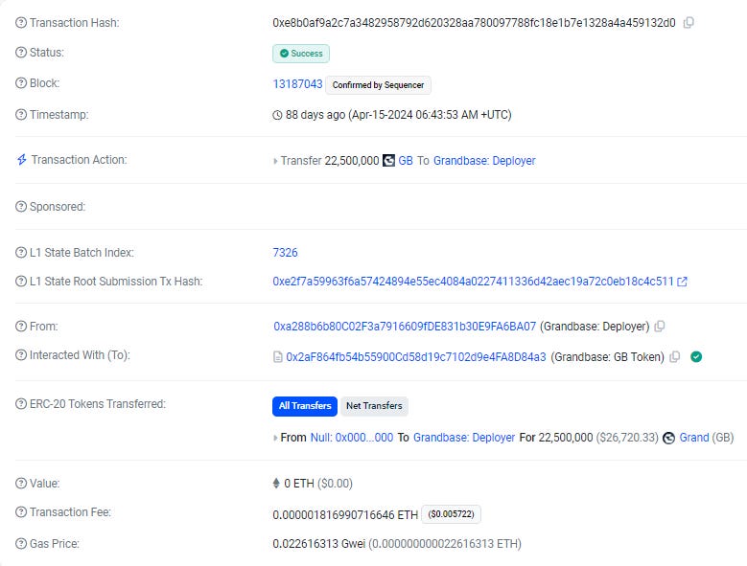Open help icon beside Timestamp label
The width and height of the screenshot is (747, 566).
pyautogui.click(x=21, y=115)
